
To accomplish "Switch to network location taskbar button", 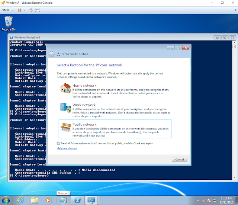I will pyautogui.click(x=91, y=200).
